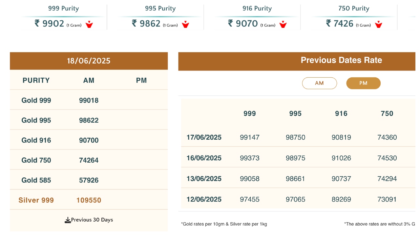Select the 17/06/2025 date row

pos(204,137)
